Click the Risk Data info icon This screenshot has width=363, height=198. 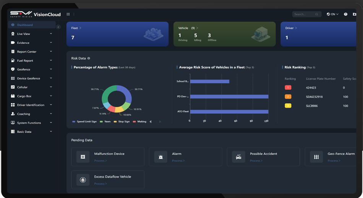point(89,58)
